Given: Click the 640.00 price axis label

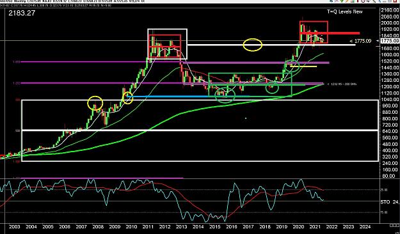Looking at the screenshot, I should coord(390,131).
